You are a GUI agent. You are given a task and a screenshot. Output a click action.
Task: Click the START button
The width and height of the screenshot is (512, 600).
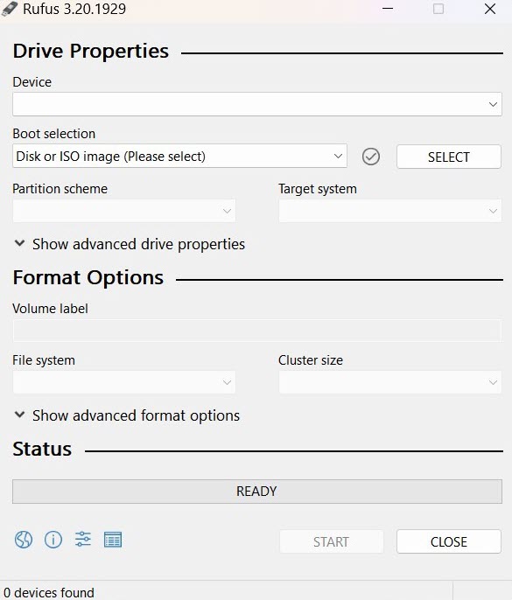coord(331,541)
